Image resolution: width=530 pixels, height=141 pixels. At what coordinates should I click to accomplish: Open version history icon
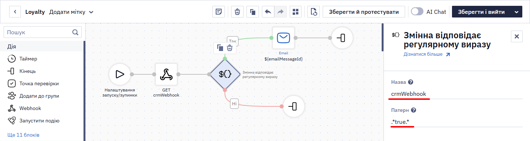coord(314,12)
